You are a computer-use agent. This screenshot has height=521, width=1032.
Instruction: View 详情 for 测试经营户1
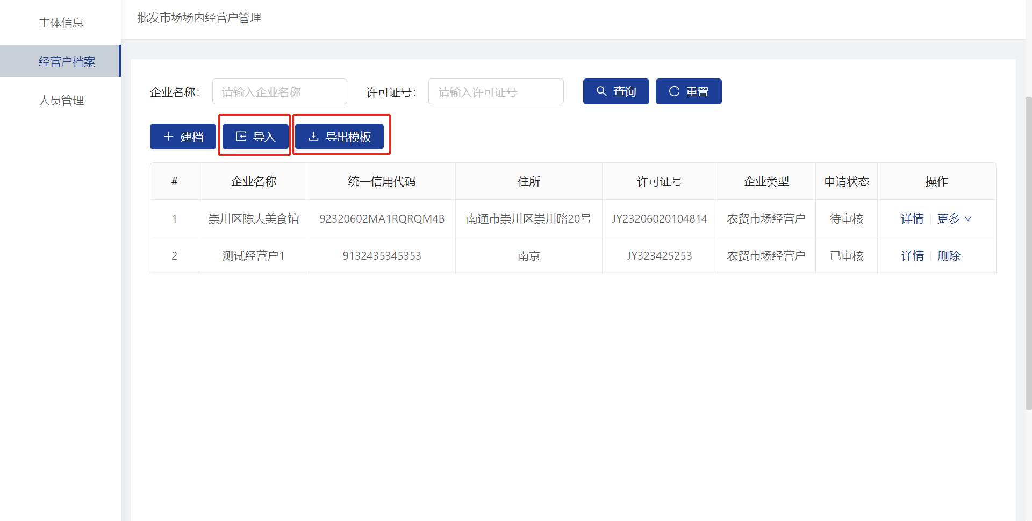(912, 256)
